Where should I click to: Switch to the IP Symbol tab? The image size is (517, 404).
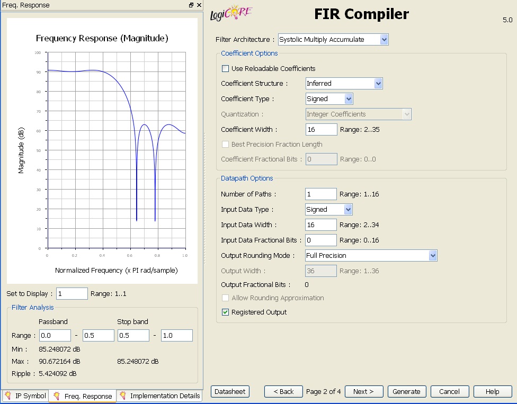pyautogui.click(x=25, y=396)
